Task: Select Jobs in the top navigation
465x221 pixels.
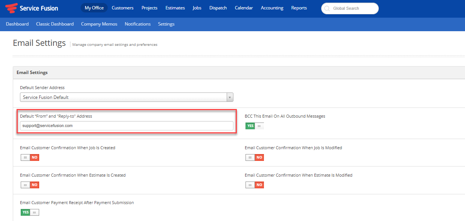Action: [197, 8]
